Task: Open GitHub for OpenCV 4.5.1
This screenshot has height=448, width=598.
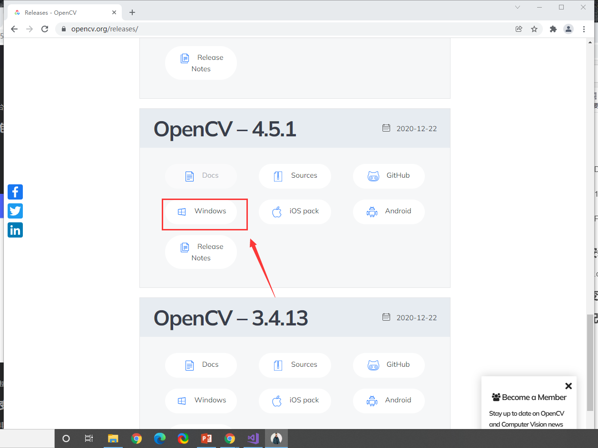Action: click(x=389, y=176)
